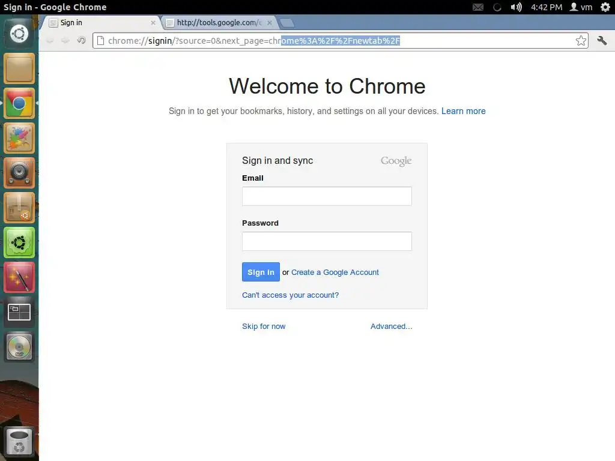This screenshot has width=615, height=461.
Task: Click the sync spinner indicator in top panel
Action: click(x=497, y=7)
